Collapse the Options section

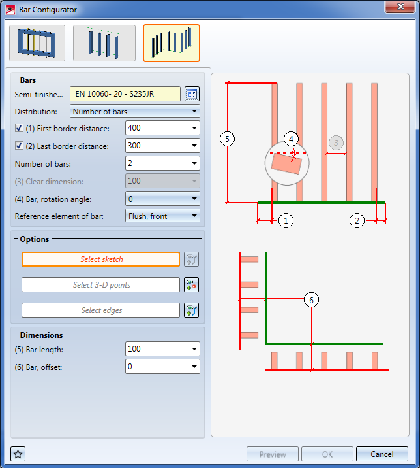pyautogui.click(x=16, y=239)
